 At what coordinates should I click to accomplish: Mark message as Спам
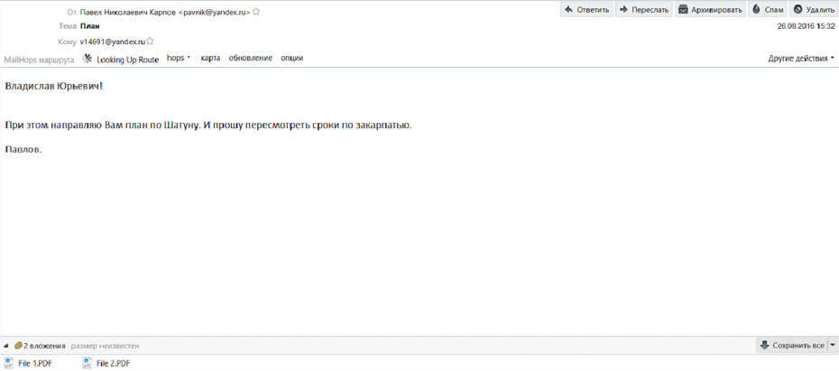[x=767, y=10]
